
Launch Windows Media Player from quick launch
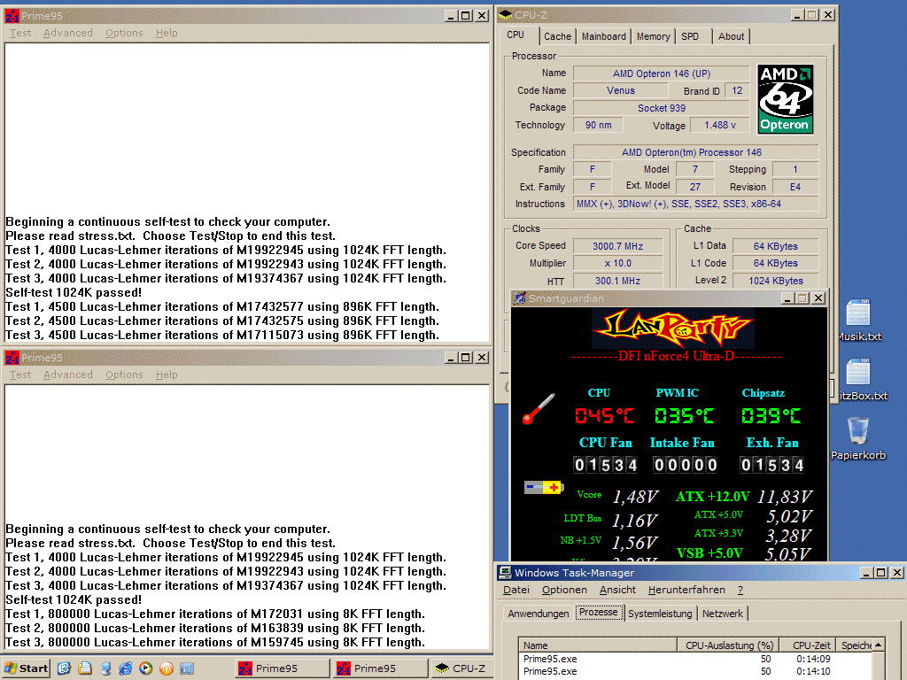click(x=146, y=668)
